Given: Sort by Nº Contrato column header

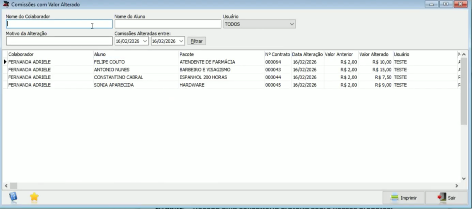Looking at the screenshot, I should coord(277,54).
